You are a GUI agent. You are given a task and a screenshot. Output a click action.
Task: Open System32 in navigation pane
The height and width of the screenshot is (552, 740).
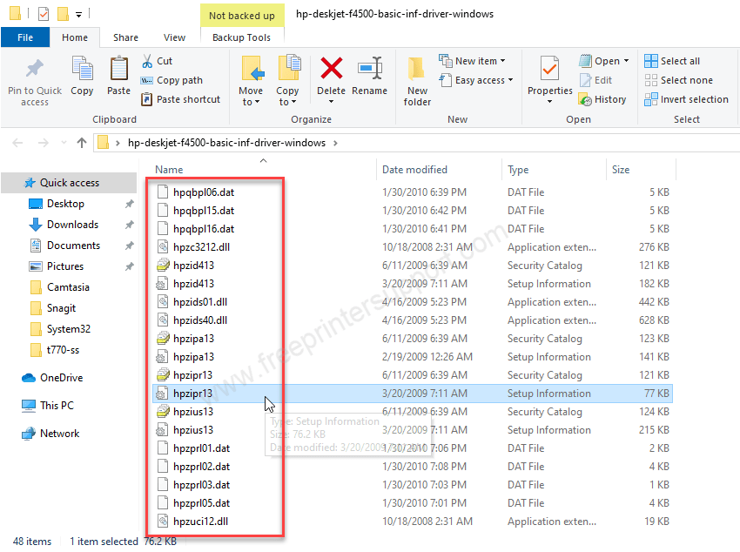(69, 329)
